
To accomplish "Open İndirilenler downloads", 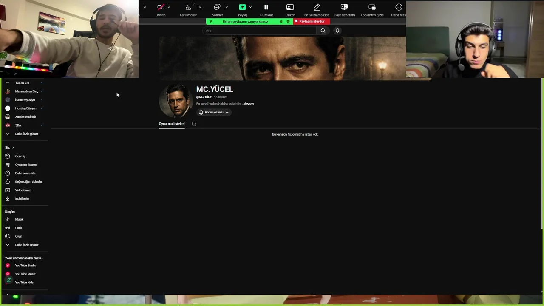I will [x=24, y=198].
